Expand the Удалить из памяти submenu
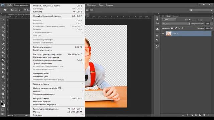This screenshot has width=214, height=120. click(57, 84)
